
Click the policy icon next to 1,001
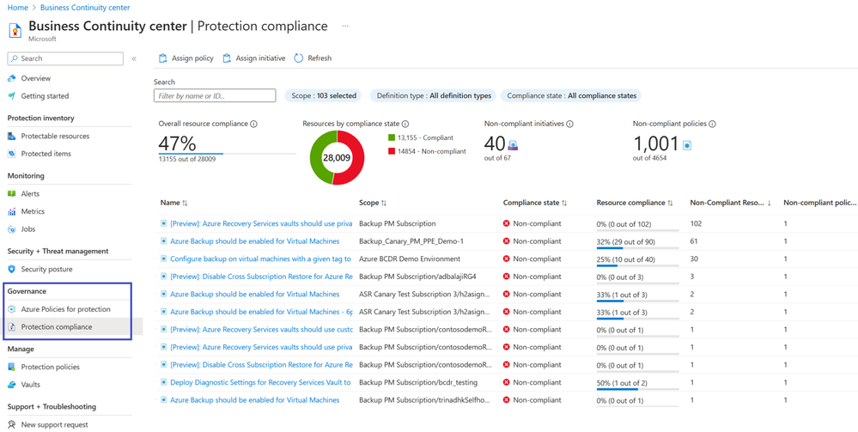click(687, 145)
